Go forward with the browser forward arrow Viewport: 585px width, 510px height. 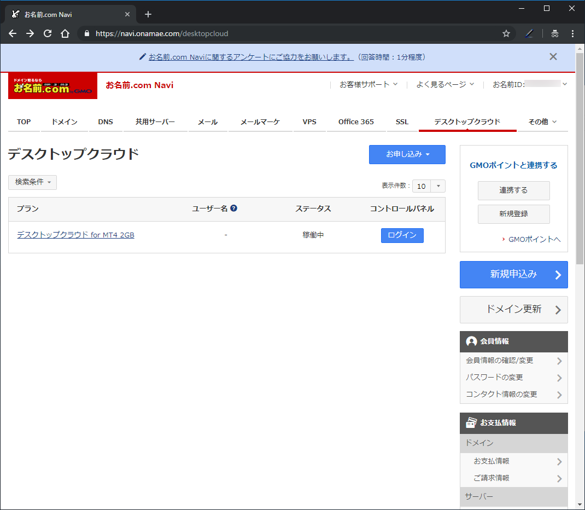pyautogui.click(x=30, y=33)
